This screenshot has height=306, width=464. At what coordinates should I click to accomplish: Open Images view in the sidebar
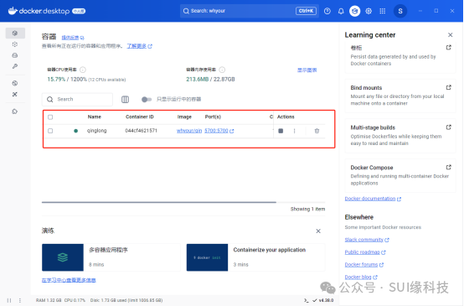pyautogui.click(x=15, y=44)
